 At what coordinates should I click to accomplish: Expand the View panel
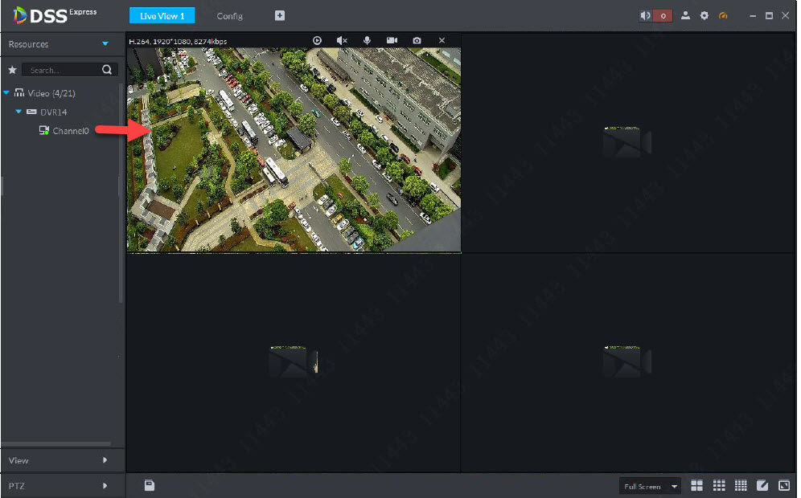(105, 460)
